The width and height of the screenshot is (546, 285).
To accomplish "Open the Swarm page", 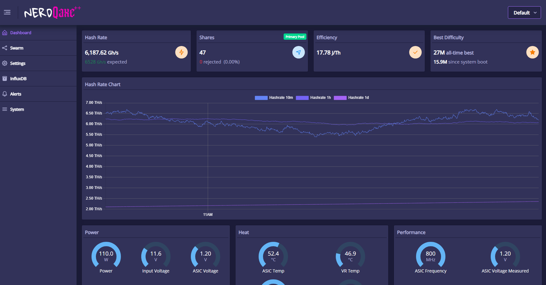I will pos(17,48).
